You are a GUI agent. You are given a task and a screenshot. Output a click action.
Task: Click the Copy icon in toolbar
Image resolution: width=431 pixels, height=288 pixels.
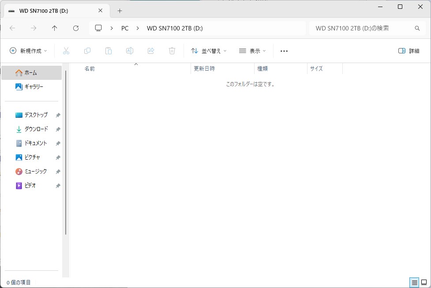pos(87,51)
